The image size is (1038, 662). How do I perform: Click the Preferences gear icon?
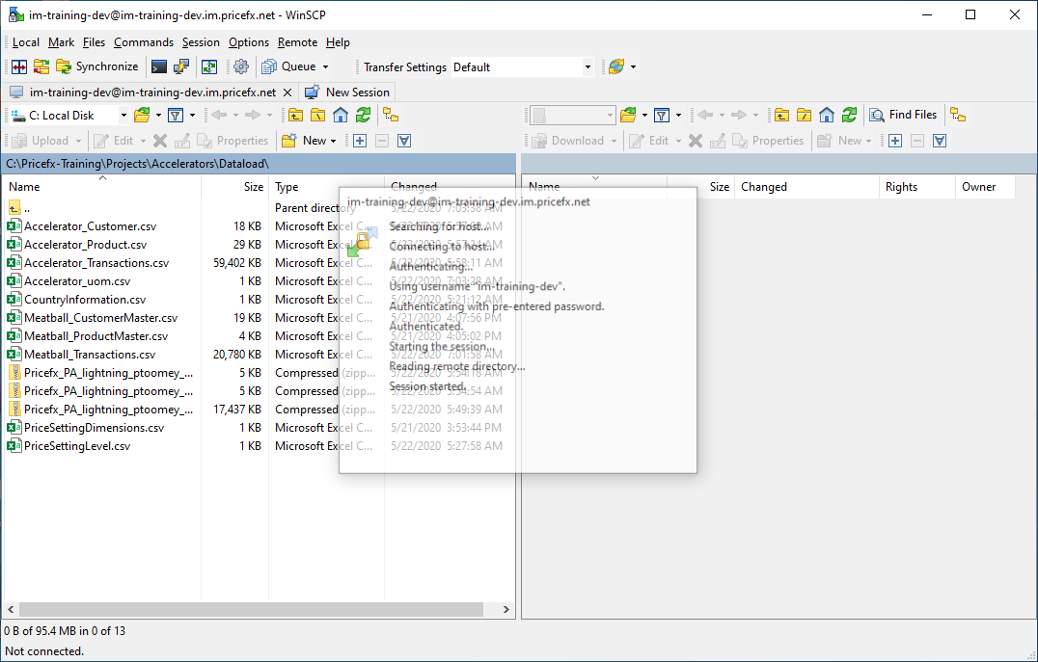pyautogui.click(x=241, y=66)
